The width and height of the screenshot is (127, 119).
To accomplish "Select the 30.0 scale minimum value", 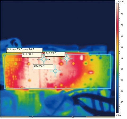I will [x=119, y=115].
